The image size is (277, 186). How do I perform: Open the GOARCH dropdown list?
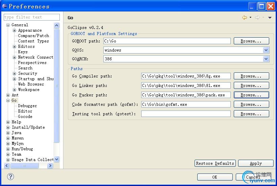pos(266,59)
